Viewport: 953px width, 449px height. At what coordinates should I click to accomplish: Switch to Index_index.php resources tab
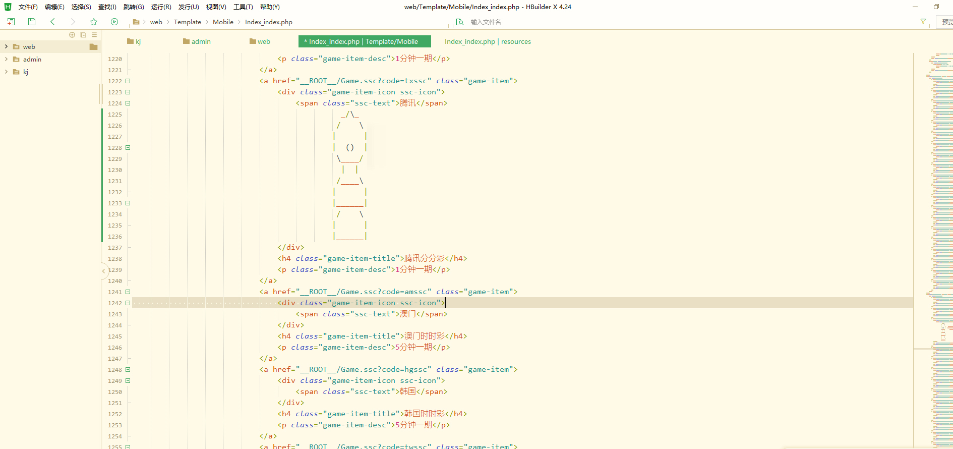[487, 41]
